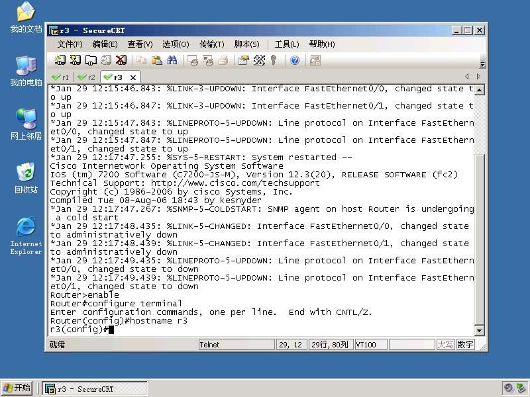This screenshot has height=397, width=530.
Task: Open the Internet Explorer desktop icon
Action: pyautogui.click(x=26, y=236)
